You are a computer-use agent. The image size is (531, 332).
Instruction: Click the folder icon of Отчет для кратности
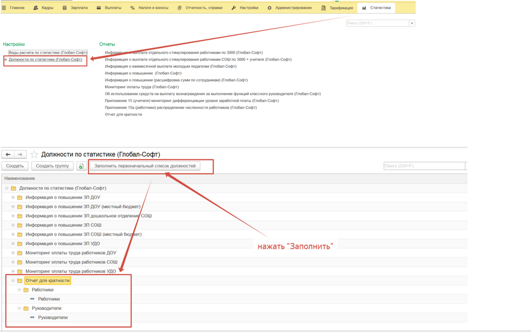[x=20, y=281]
